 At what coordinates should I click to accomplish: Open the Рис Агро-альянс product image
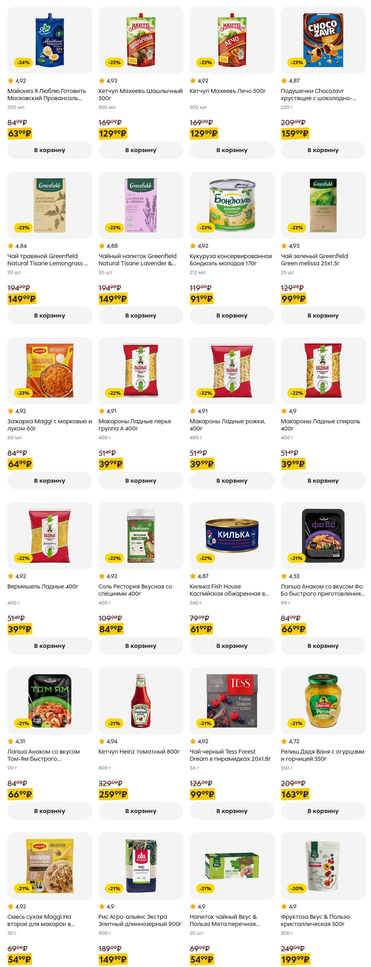pos(140,866)
